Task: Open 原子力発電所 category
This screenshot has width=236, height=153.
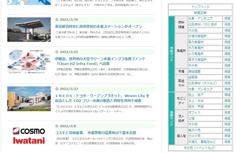Action: [x=197, y=60]
